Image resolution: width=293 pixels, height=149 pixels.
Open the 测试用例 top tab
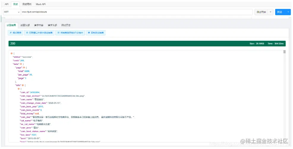pyautogui.click(x=26, y=4)
